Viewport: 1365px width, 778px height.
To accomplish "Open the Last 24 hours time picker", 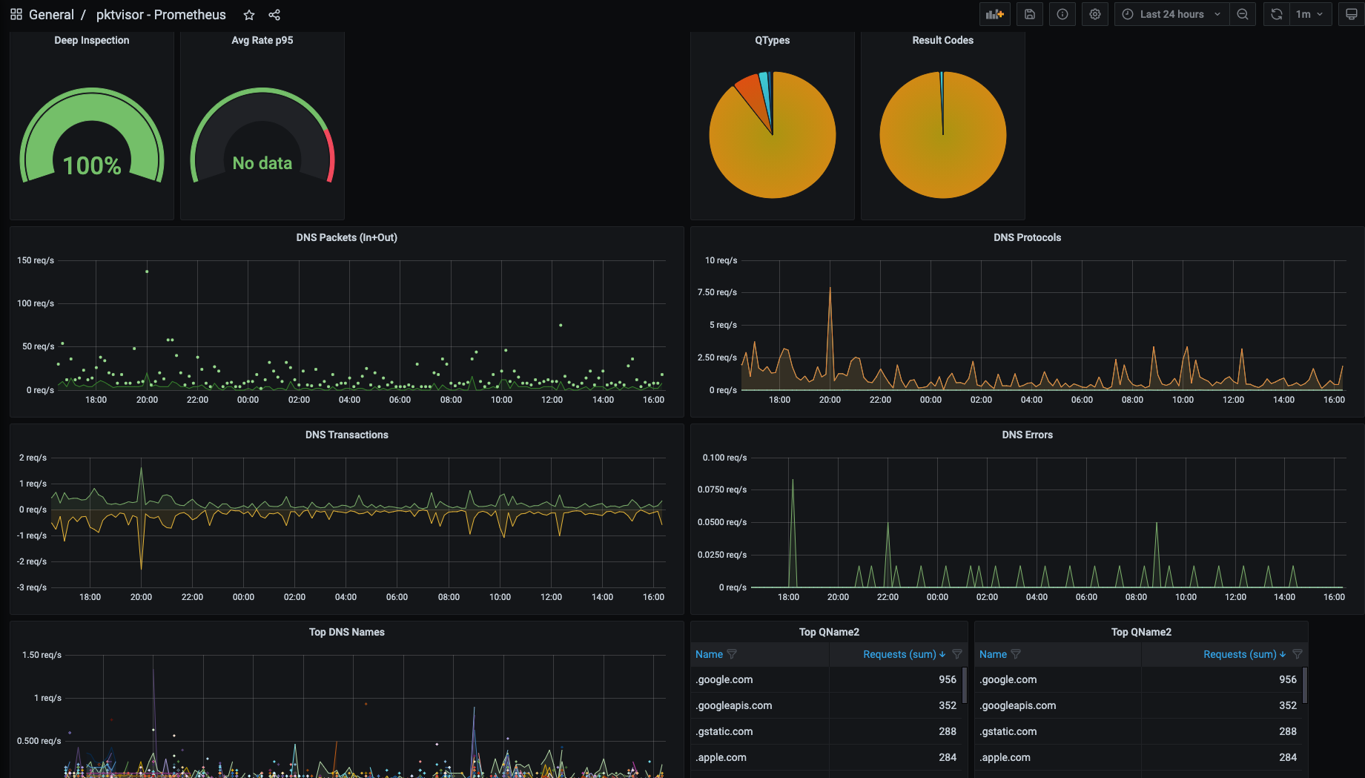I will pyautogui.click(x=1171, y=13).
